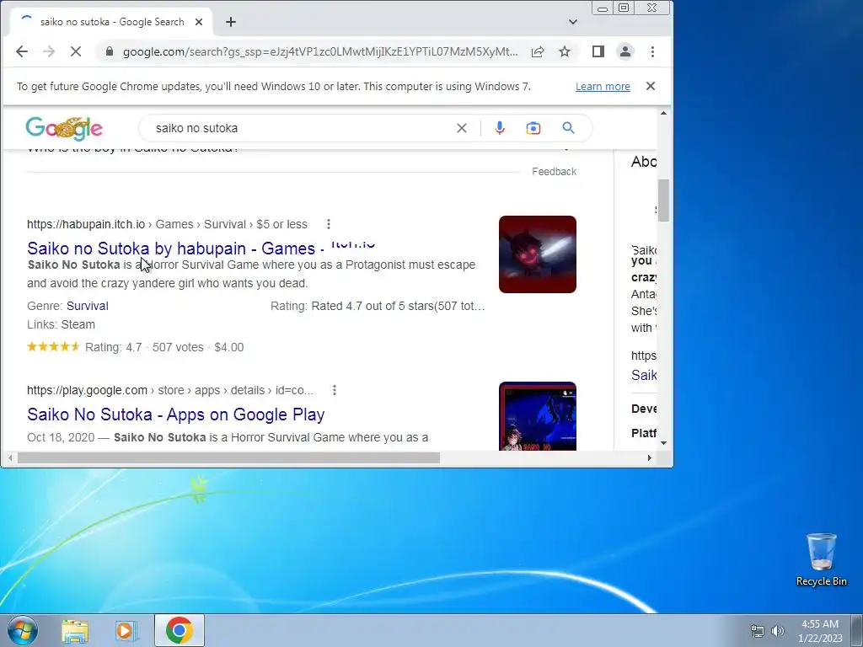This screenshot has height=647, width=863.
Task: Open Recycle Bin on desktop
Action: pyautogui.click(x=821, y=559)
